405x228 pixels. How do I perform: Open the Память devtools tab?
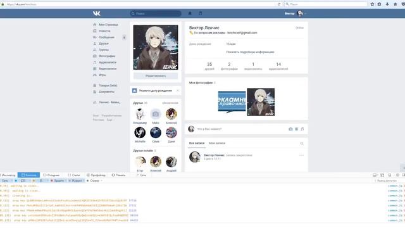118,175
